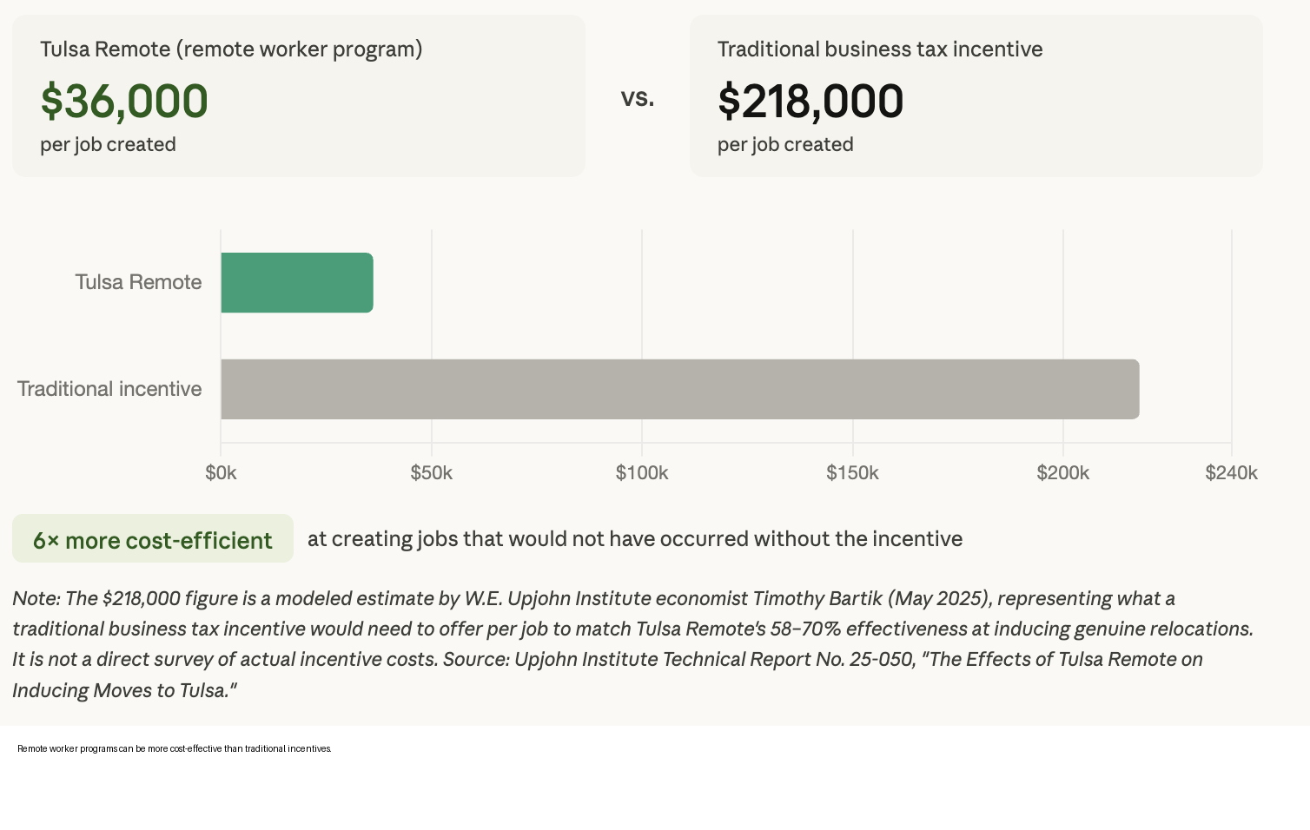Click the small caption about remote worker programs
1310x830 pixels.
(175, 748)
